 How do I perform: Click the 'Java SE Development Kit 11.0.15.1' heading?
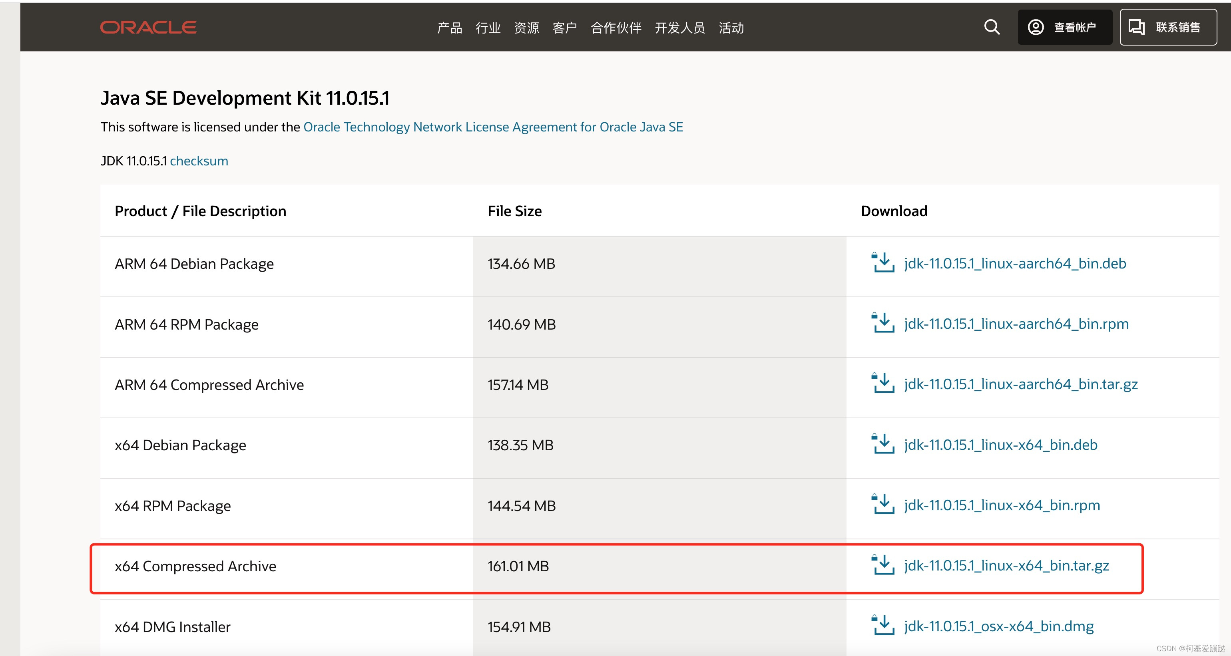(245, 98)
